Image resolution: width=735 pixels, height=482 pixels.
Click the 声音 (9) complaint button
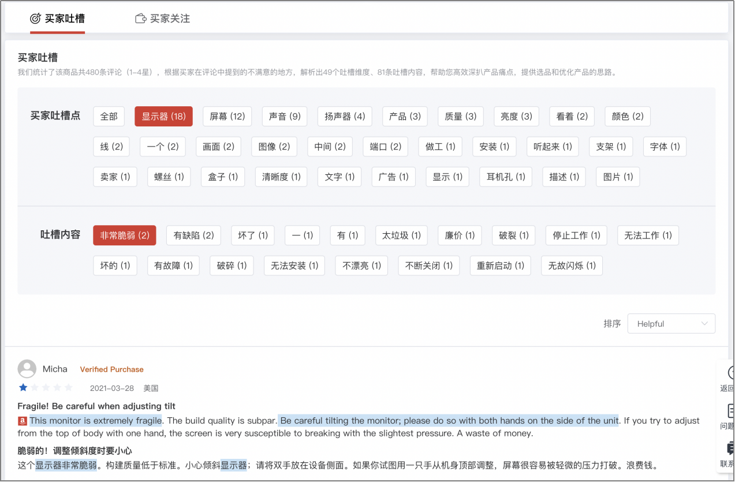283,116
